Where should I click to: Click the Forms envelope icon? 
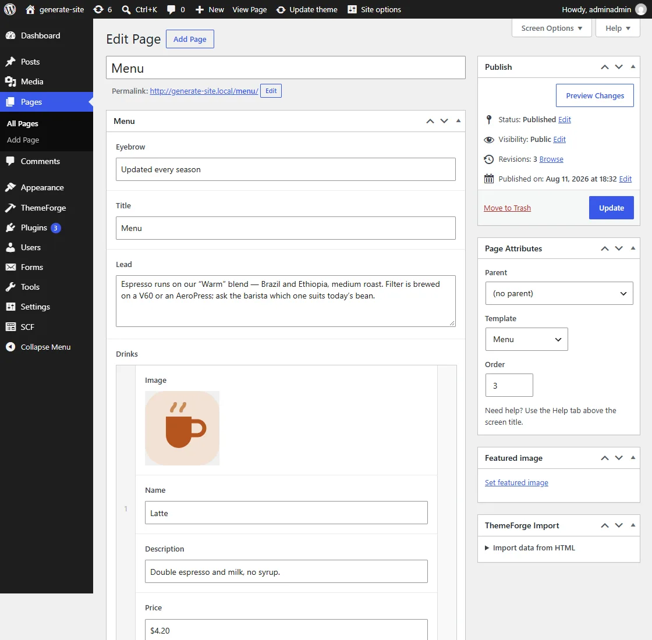point(10,267)
